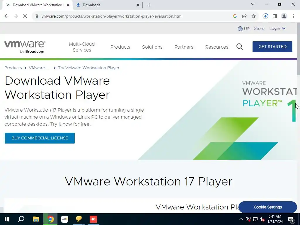300x225 pixels.
Task: Open the Solutions navigation menu
Action: pos(152,47)
